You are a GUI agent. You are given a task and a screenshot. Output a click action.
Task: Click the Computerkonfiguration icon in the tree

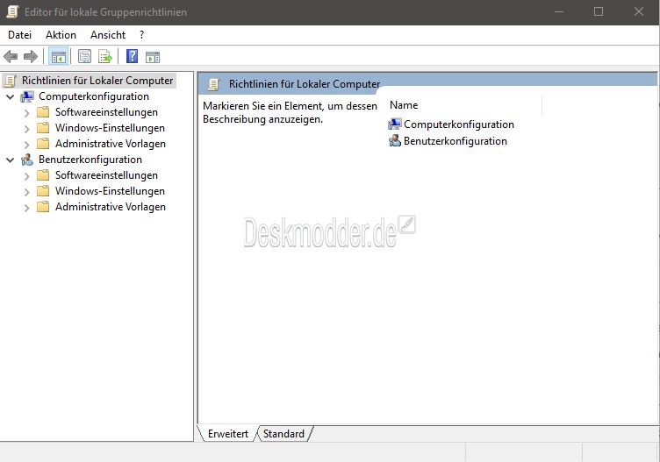(x=27, y=96)
